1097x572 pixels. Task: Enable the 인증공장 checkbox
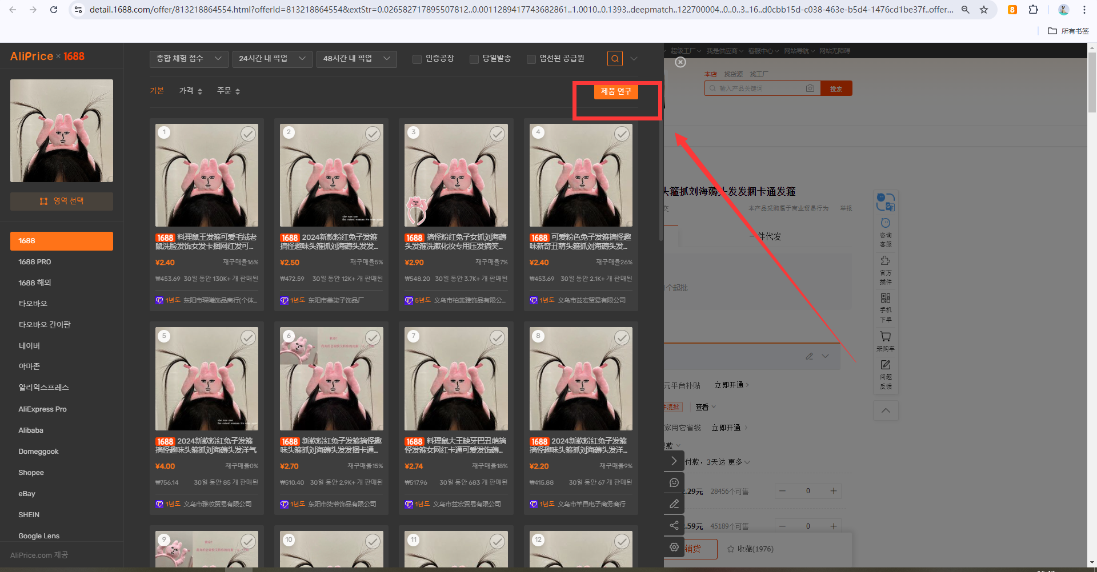click(417, 59)
